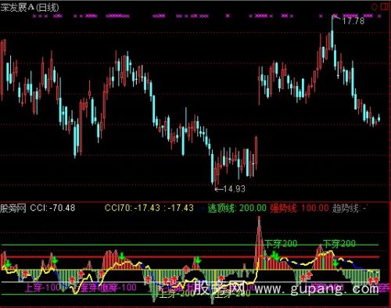Click the 趋势线 legend label
Viewport: 391px width, 308px height.
346,208
